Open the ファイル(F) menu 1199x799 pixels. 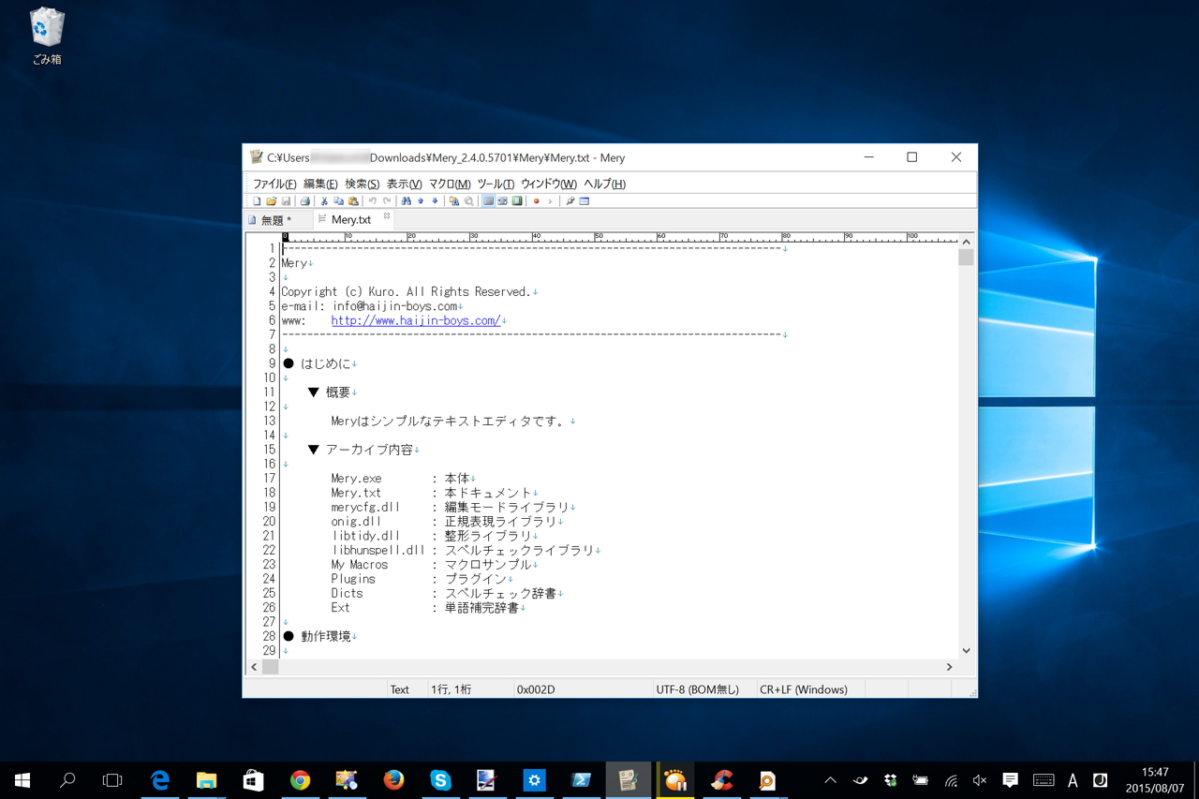274,184
